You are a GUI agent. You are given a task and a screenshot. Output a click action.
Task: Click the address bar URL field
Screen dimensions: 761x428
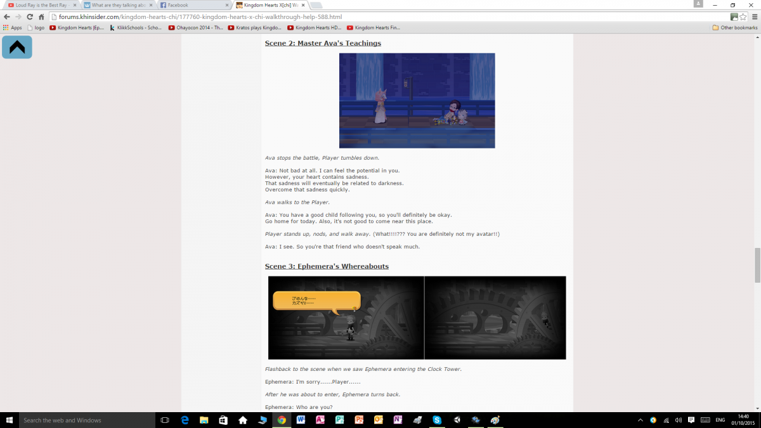[x=380, y=17]
